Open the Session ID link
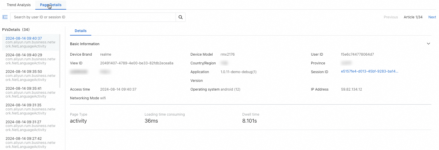The height and width of the screenshot is (150, 439). pos(369,72)
